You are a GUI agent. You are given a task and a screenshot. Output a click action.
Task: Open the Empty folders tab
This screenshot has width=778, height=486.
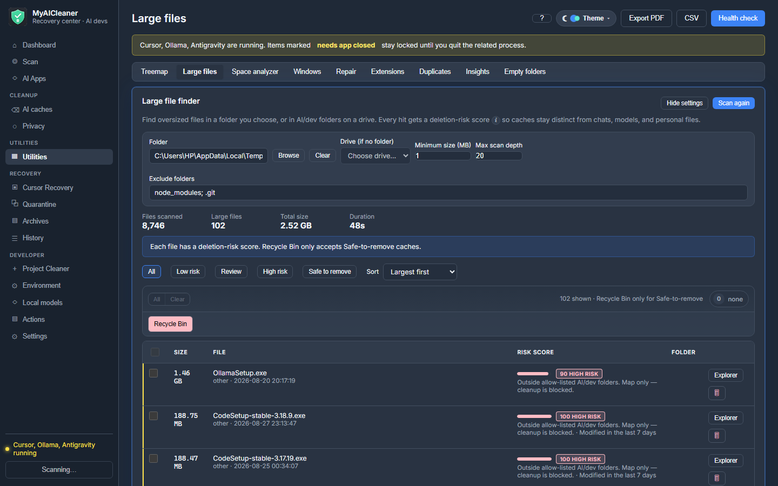click(x=525, y=72)
